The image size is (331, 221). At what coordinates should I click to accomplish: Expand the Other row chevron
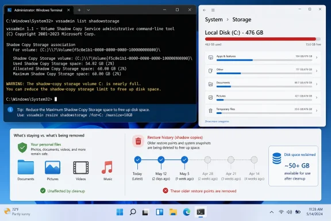(317, 71)
